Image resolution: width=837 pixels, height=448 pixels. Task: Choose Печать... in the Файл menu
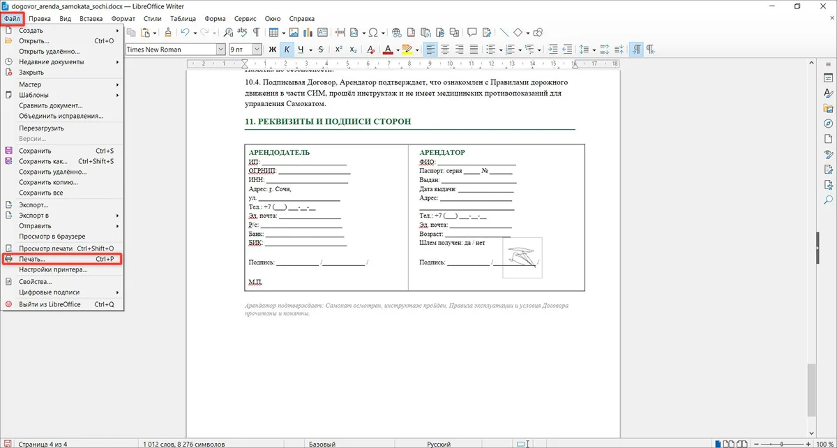(x=63, y=259)
